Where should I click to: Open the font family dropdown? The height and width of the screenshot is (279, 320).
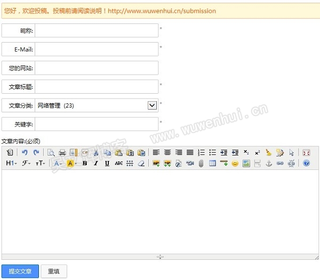[26, 163]
